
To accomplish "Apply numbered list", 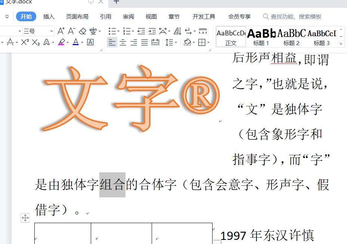I will click(127, 31).
